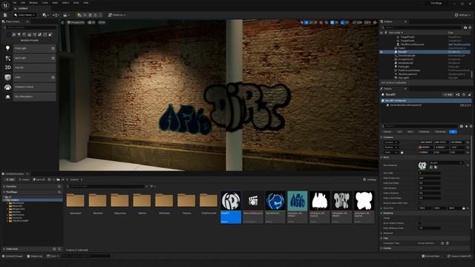Open the Show flags dropdown in viewport
Image resolution: width=475 pixels, height=267 pixels.
[102, 22]
